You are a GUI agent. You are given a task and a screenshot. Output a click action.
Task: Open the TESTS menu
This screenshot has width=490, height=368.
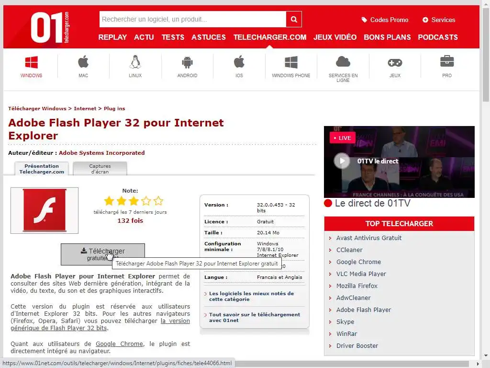click(173, 37)
